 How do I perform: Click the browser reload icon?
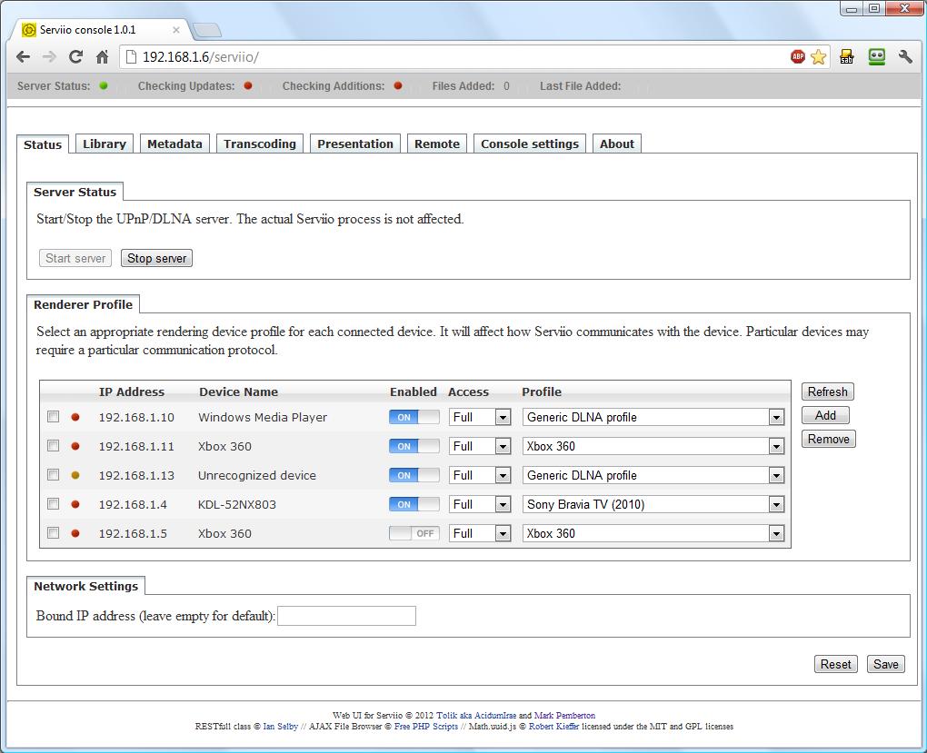[x=76, y=56]
